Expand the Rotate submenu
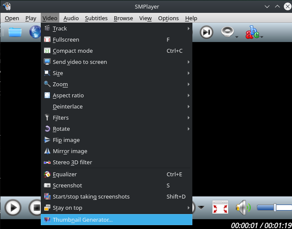Image resolution: width=292 pixels, height=229 pixels. (x=116, y=129)
